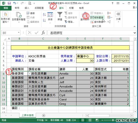Cancel formula entry with the X
The width and height of the screenshot is (138, 123).
tap(30, 33)
